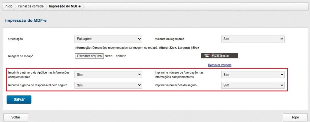Screen dimensions: 310x122
Task: Click the Imagem do rodapé label
Action: 21,56
